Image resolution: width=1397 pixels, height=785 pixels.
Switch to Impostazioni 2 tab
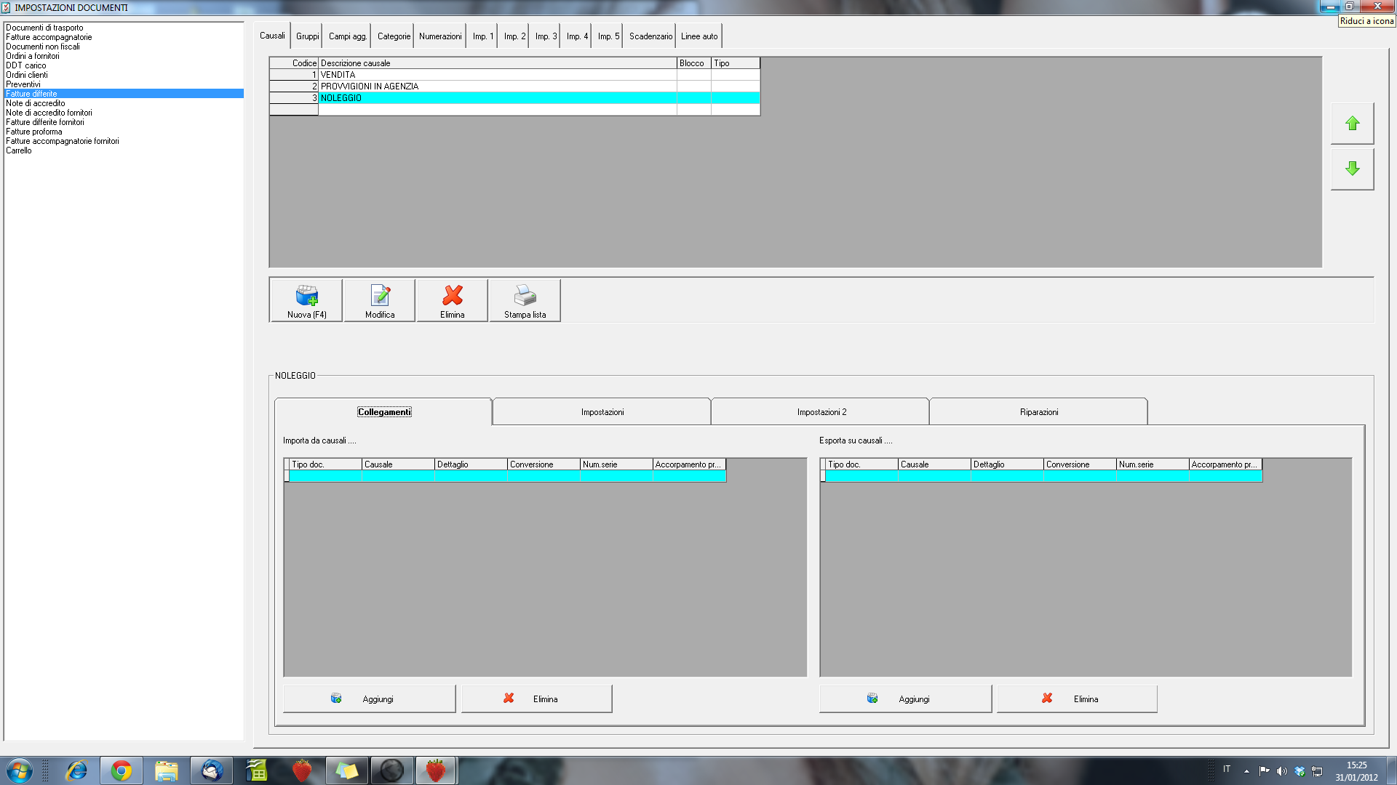click(x=821, y=412)
